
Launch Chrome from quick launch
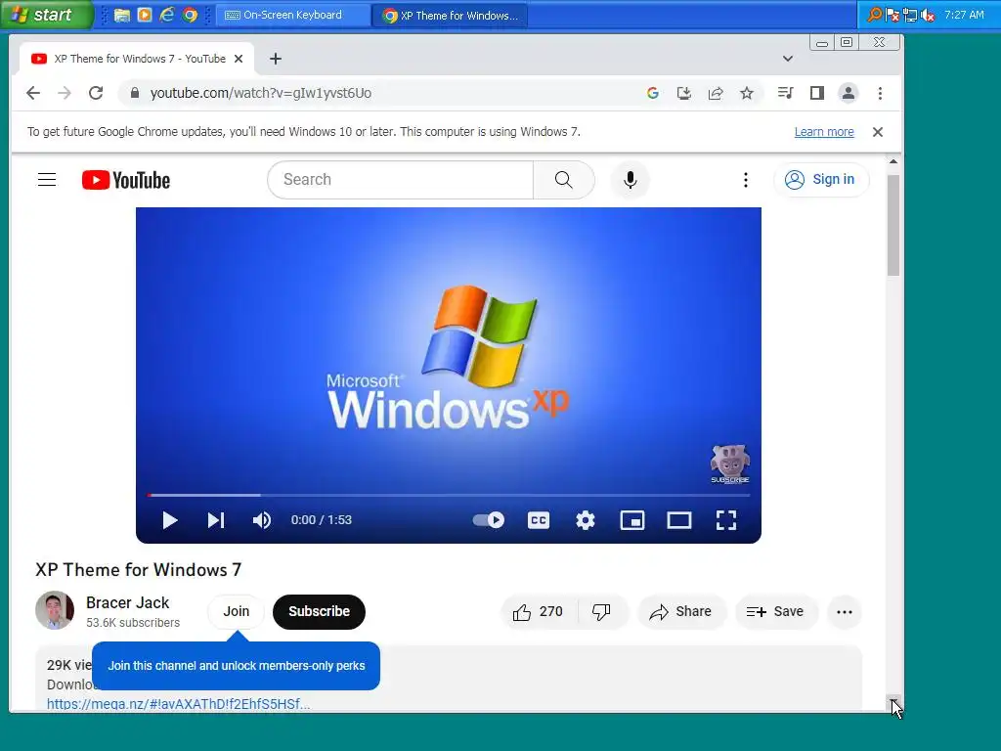click(190, 15)
